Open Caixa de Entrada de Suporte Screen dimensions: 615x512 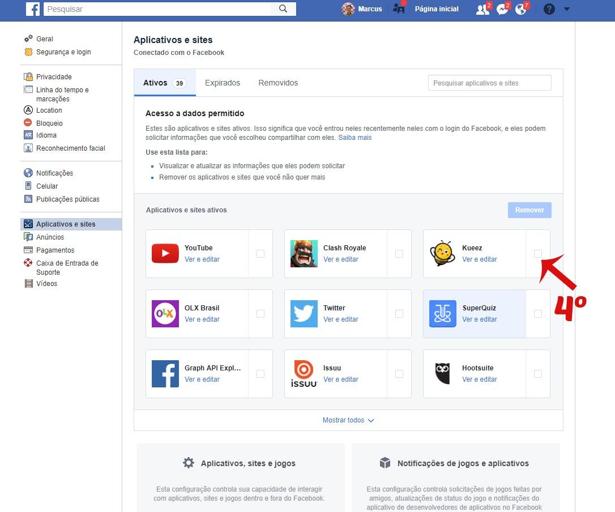click(67, 267)
